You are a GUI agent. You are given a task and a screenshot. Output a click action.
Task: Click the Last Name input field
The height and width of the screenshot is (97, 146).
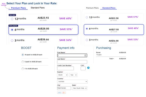(72, 62)
